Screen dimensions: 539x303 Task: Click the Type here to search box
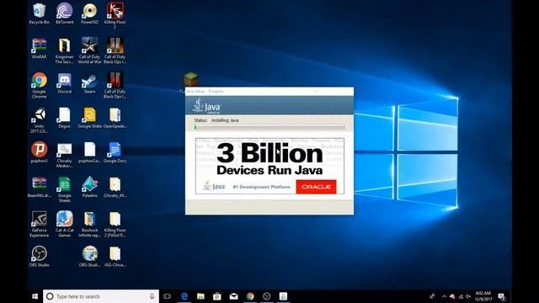[101, 296]
